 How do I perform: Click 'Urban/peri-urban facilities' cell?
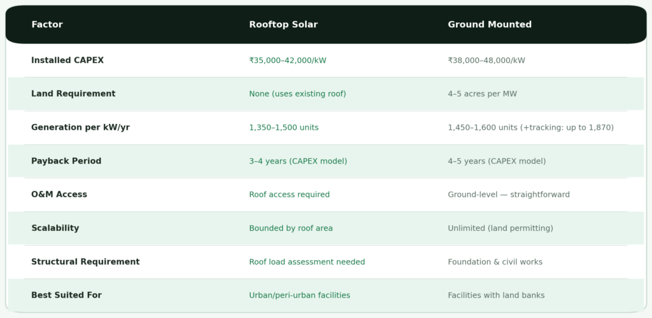point(299,295)
